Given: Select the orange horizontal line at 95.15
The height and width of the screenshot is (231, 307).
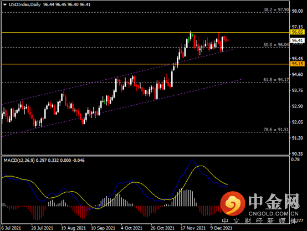Looking at the screenshot, I should tap(146, 64).
